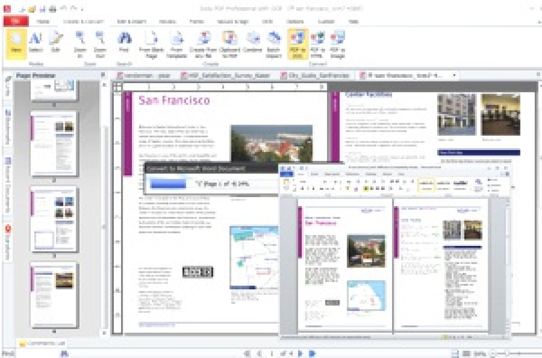Click the PDF to HTML converter
The height and width of the screenshot is (358, 542).
click(318, 44)
